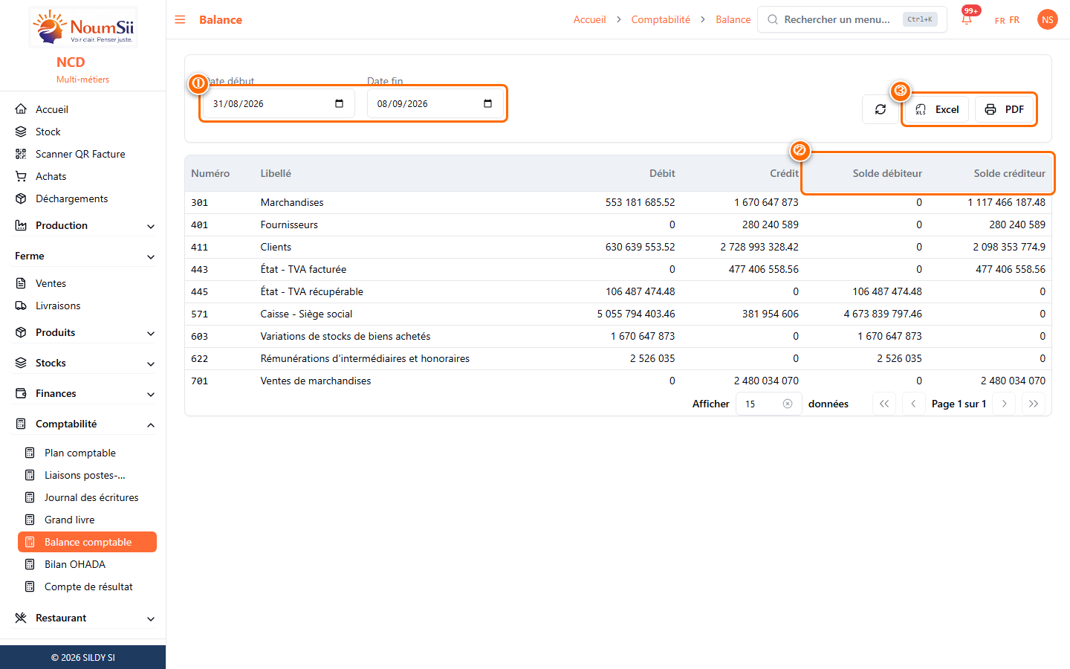The width and height of the screenshot is (1070, 669).
Task: Clear the rows-per-page value icon
Action: 788,404
